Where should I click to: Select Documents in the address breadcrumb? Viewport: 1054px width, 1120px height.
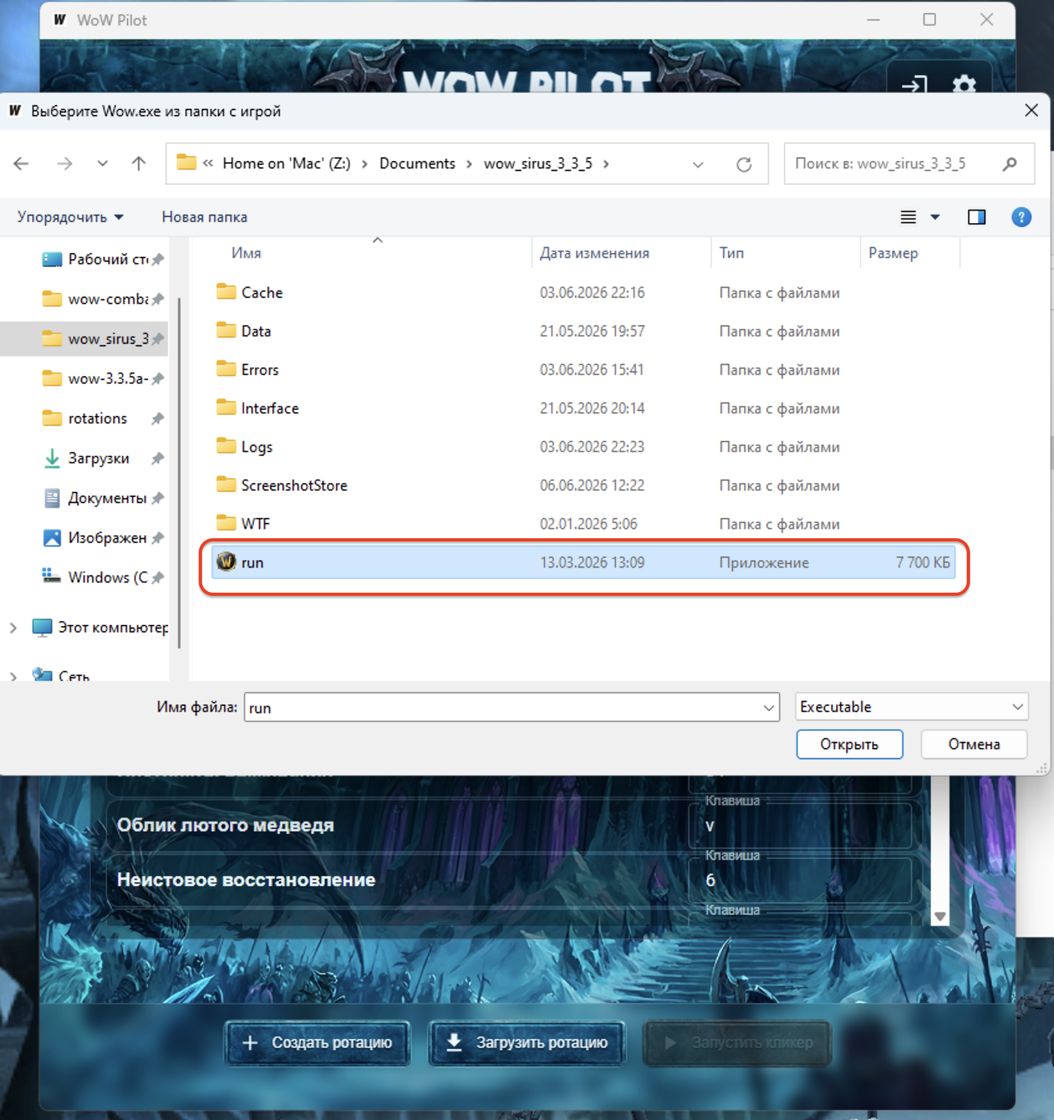click(417, 163)
